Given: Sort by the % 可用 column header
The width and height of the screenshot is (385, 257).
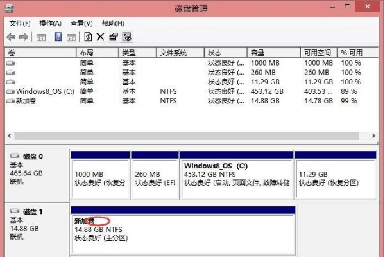Looking at the screenshot, I should tap(358, 53).
